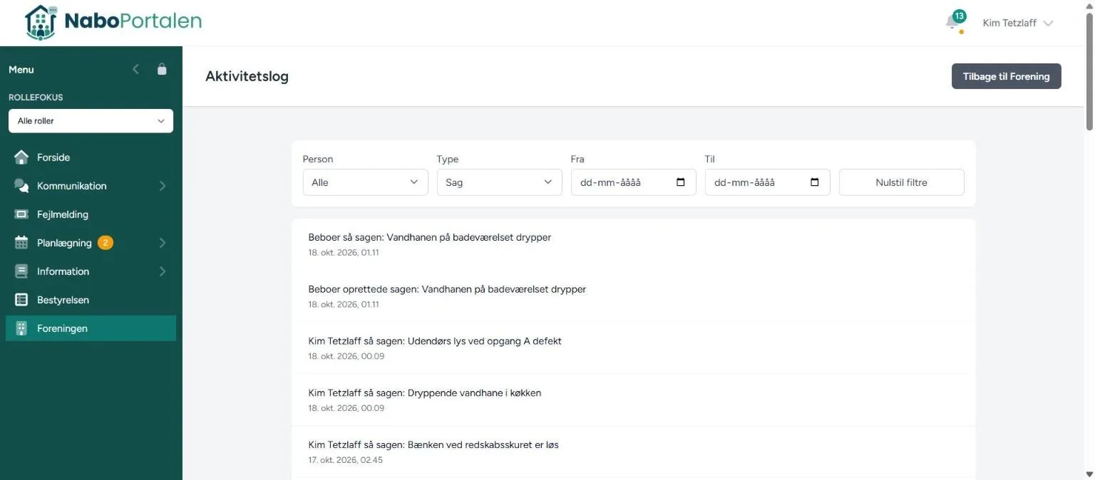Viewport: 1095px width, 480px height.
Task: Click the scrollbar down arrow
Action: pos(1089,474)
